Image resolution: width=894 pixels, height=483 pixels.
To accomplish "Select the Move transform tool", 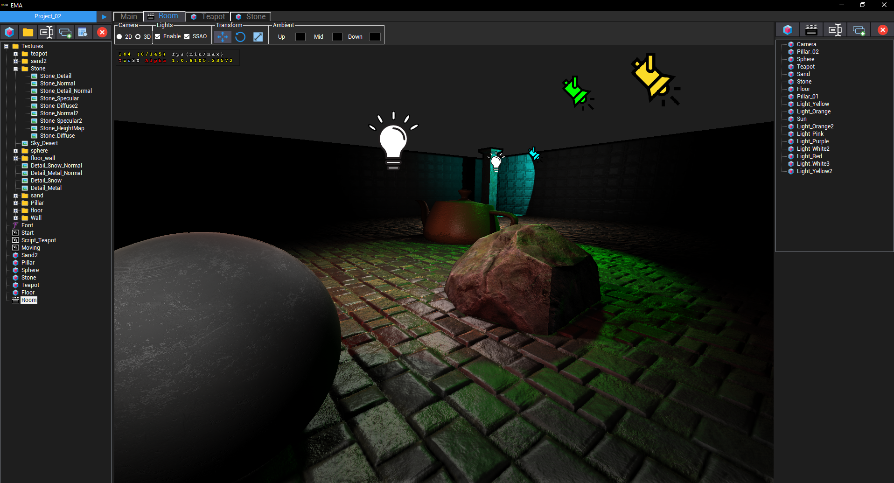I will pyautogui.click(x=223, y=37).
